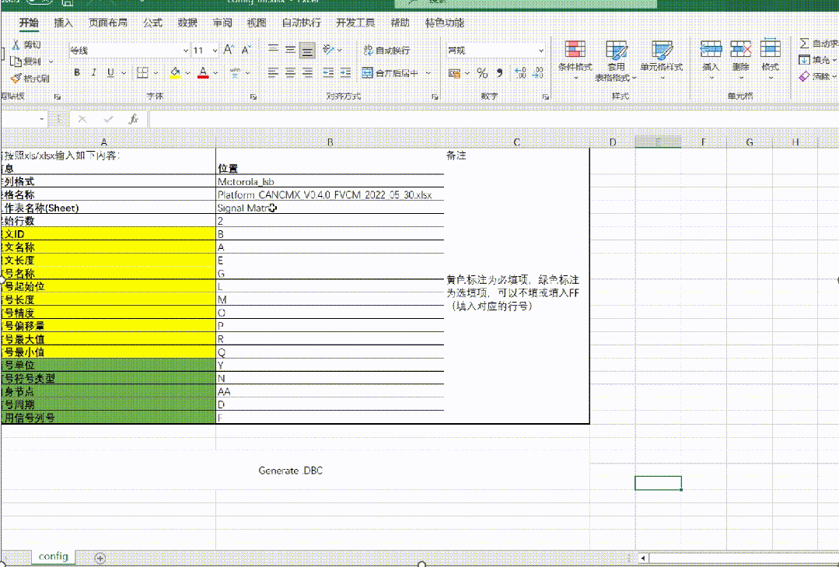The image size is (839, 567).
Task: Increase decimal places
Action: tap(520, 73)
